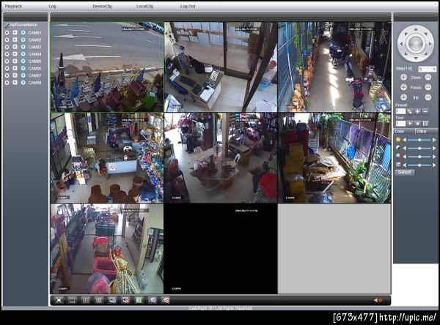Screen dimensions: 440x325
Task: Open the Playback menu
Action: 13,6
